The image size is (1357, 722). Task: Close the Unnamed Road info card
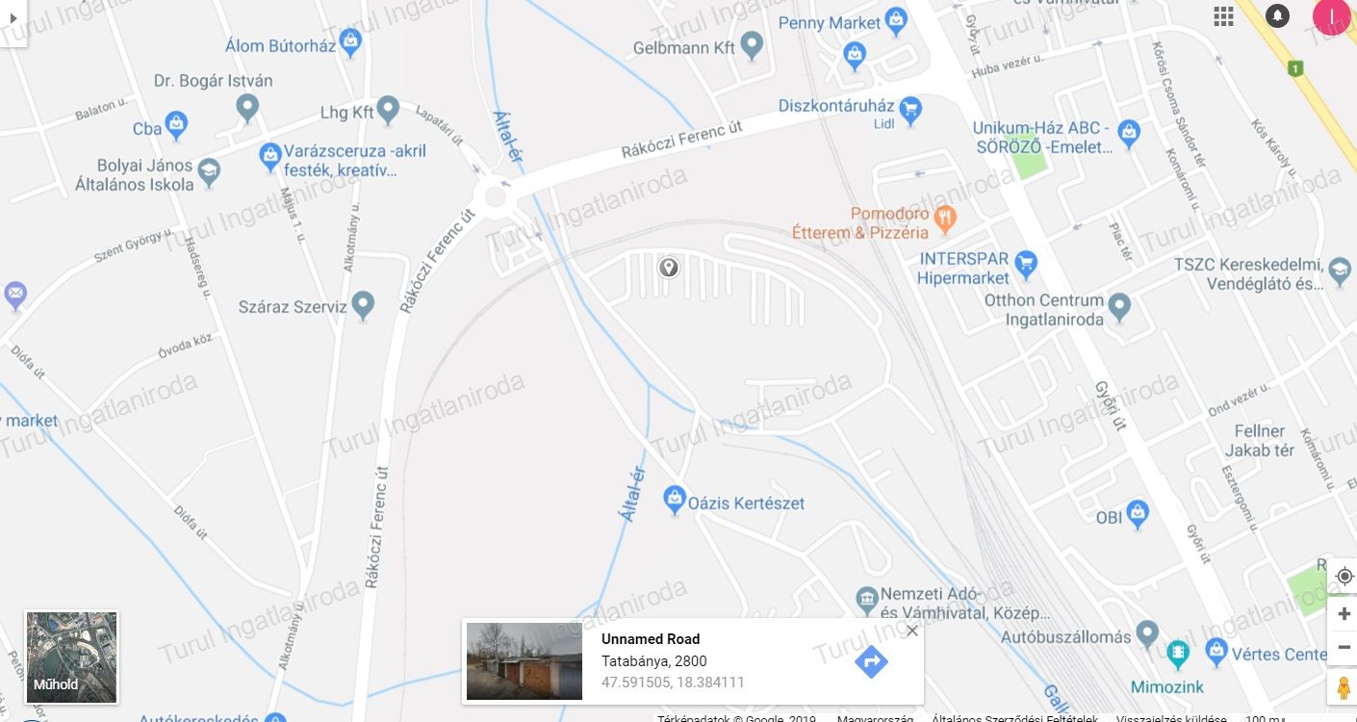click(x=912, y=631)
